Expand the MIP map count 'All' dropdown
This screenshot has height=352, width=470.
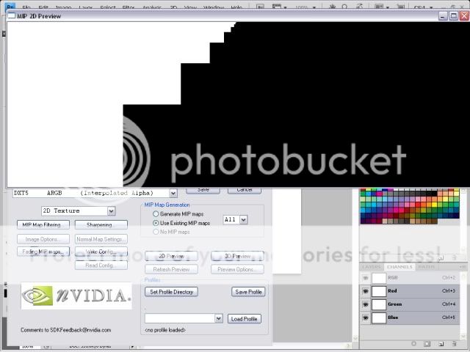tap(243, 220)
